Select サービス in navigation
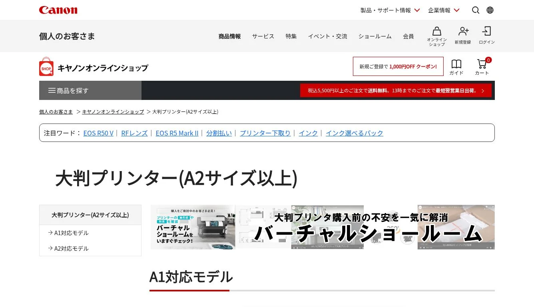534x307 pixels. (x=263, y=36)
